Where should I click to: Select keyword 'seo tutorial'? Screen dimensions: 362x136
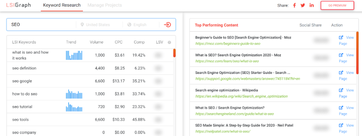click(22, 106)
